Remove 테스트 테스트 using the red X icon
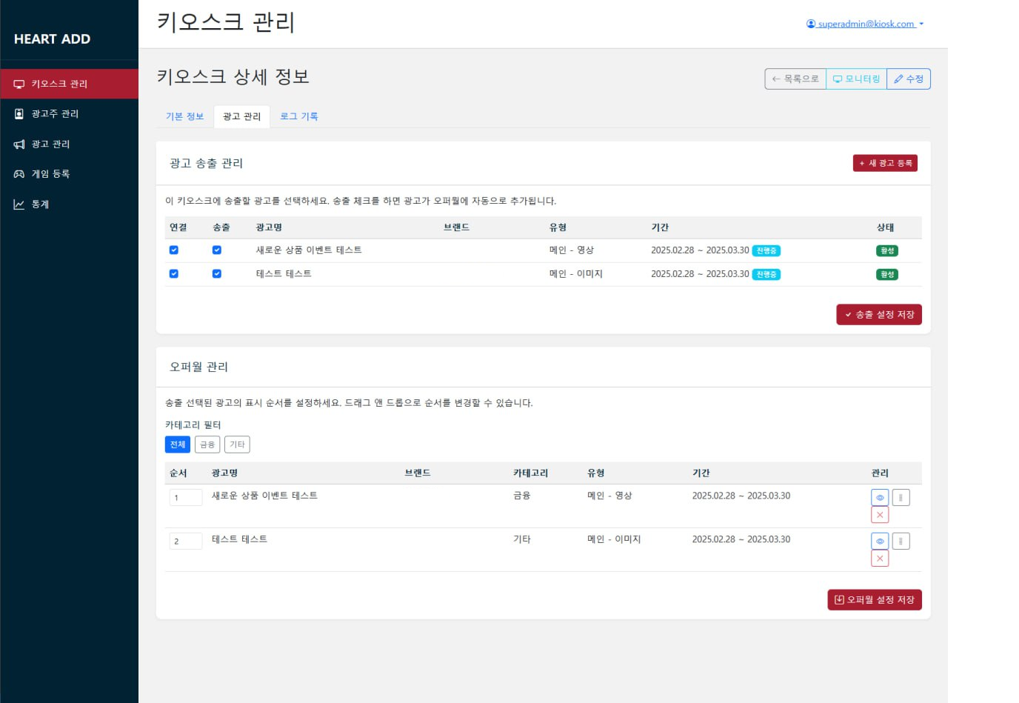This screenshot has height=703, width=1019. tap(880, 558)
